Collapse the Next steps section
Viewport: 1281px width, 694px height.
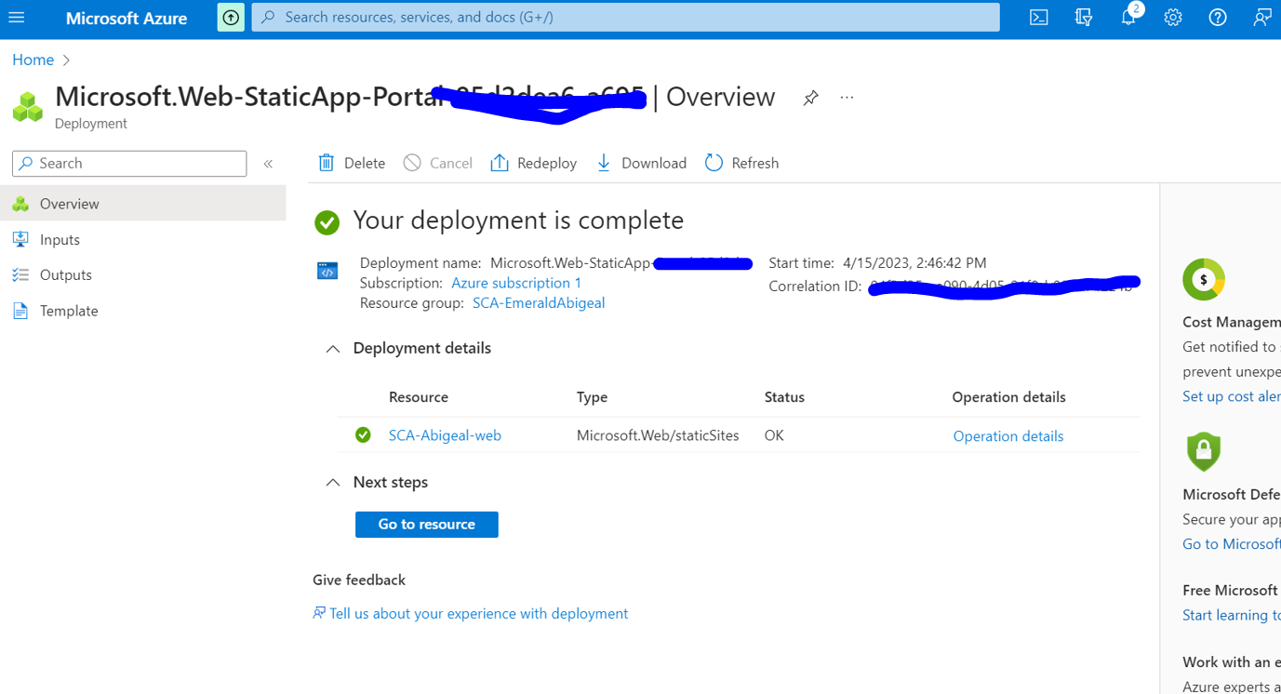333,483
